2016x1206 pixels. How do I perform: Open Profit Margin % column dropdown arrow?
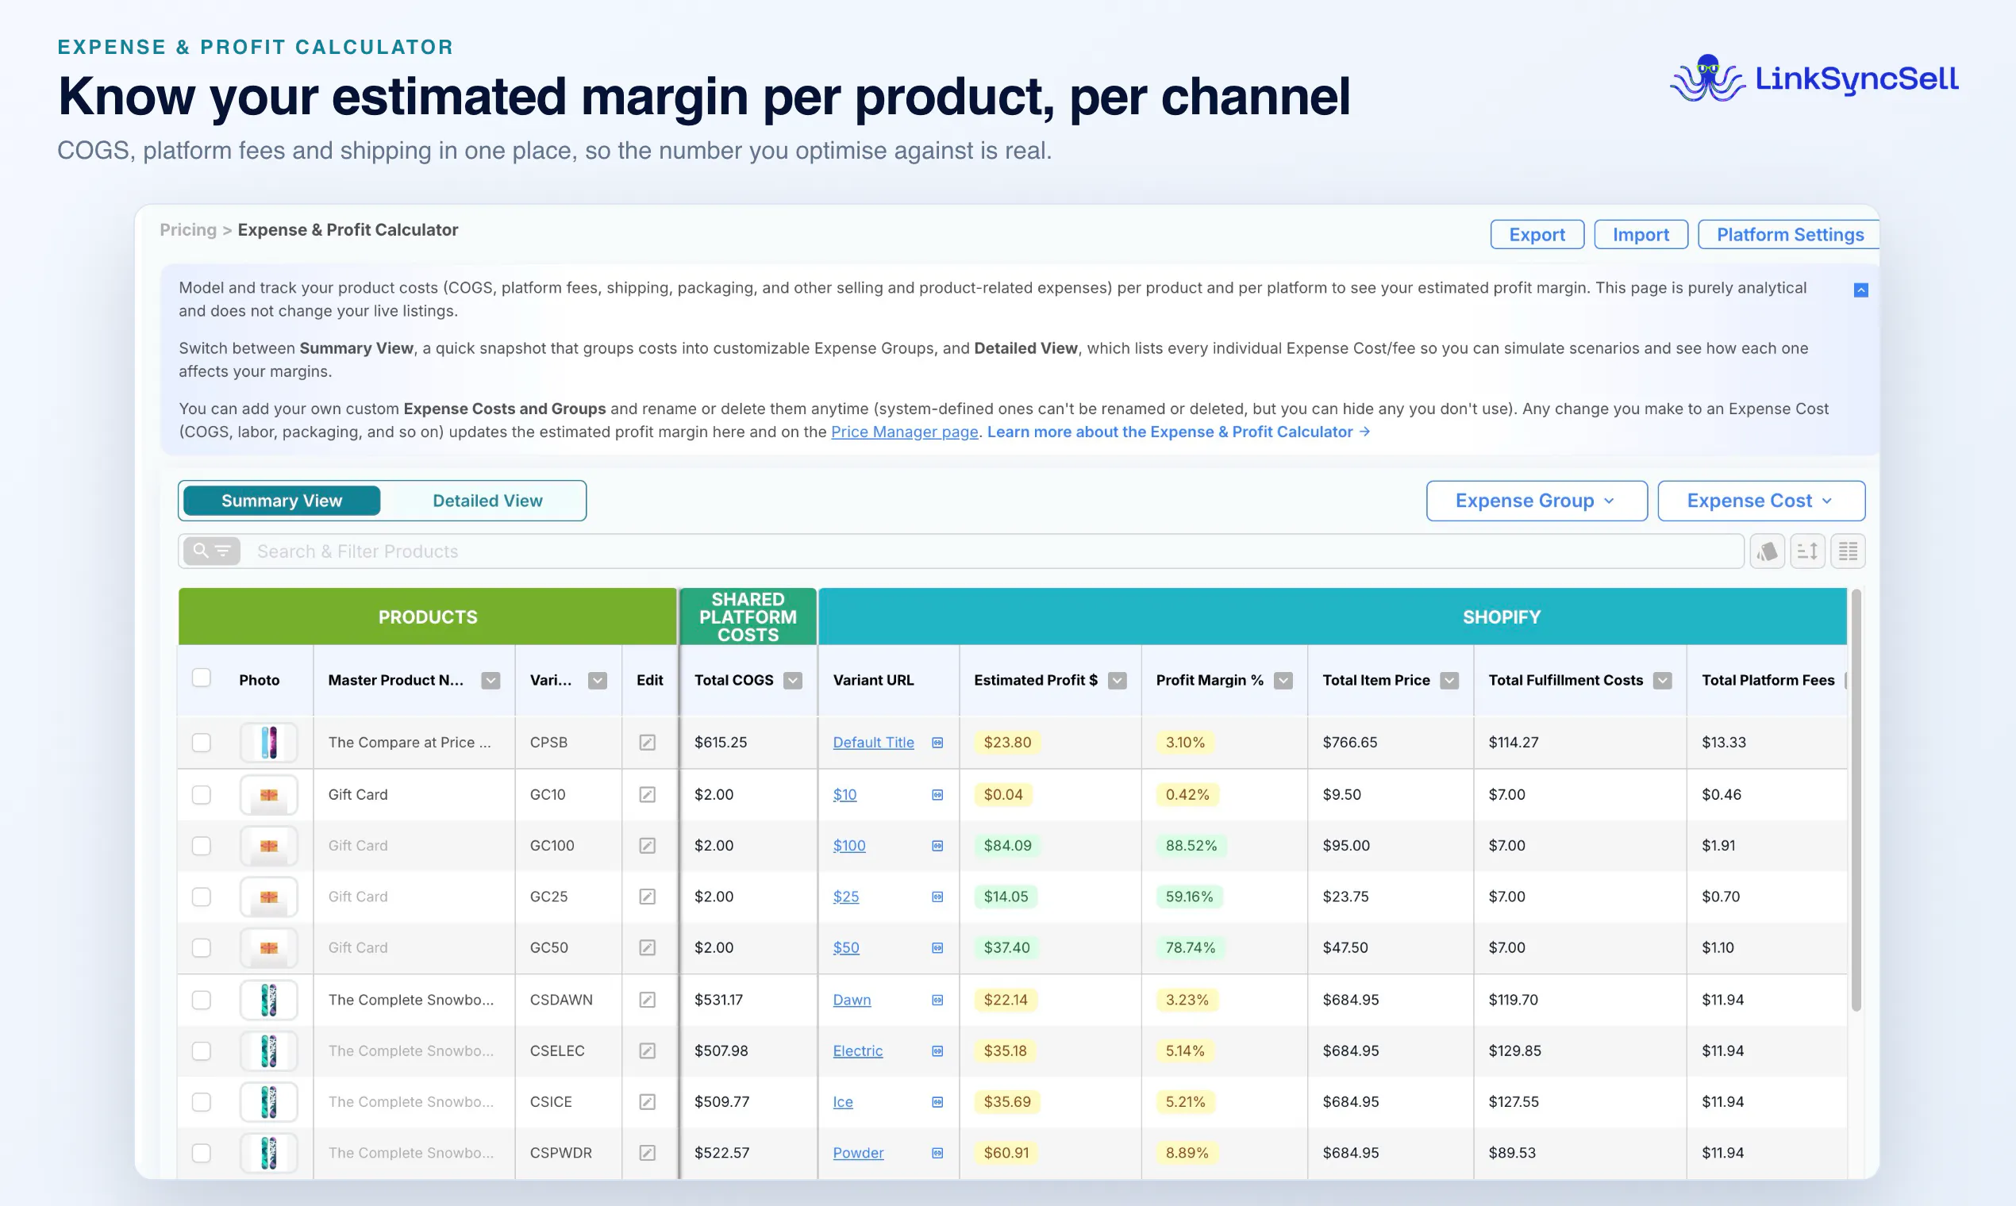1283,681
